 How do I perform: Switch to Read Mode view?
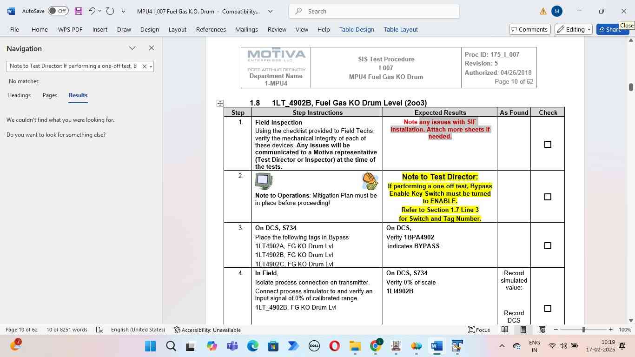pos(504,330)
